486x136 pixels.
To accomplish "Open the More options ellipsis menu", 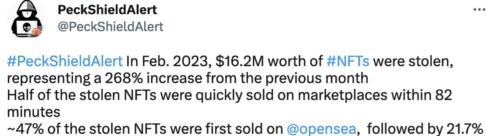I will pyautogui.click(x=479, y=10).
